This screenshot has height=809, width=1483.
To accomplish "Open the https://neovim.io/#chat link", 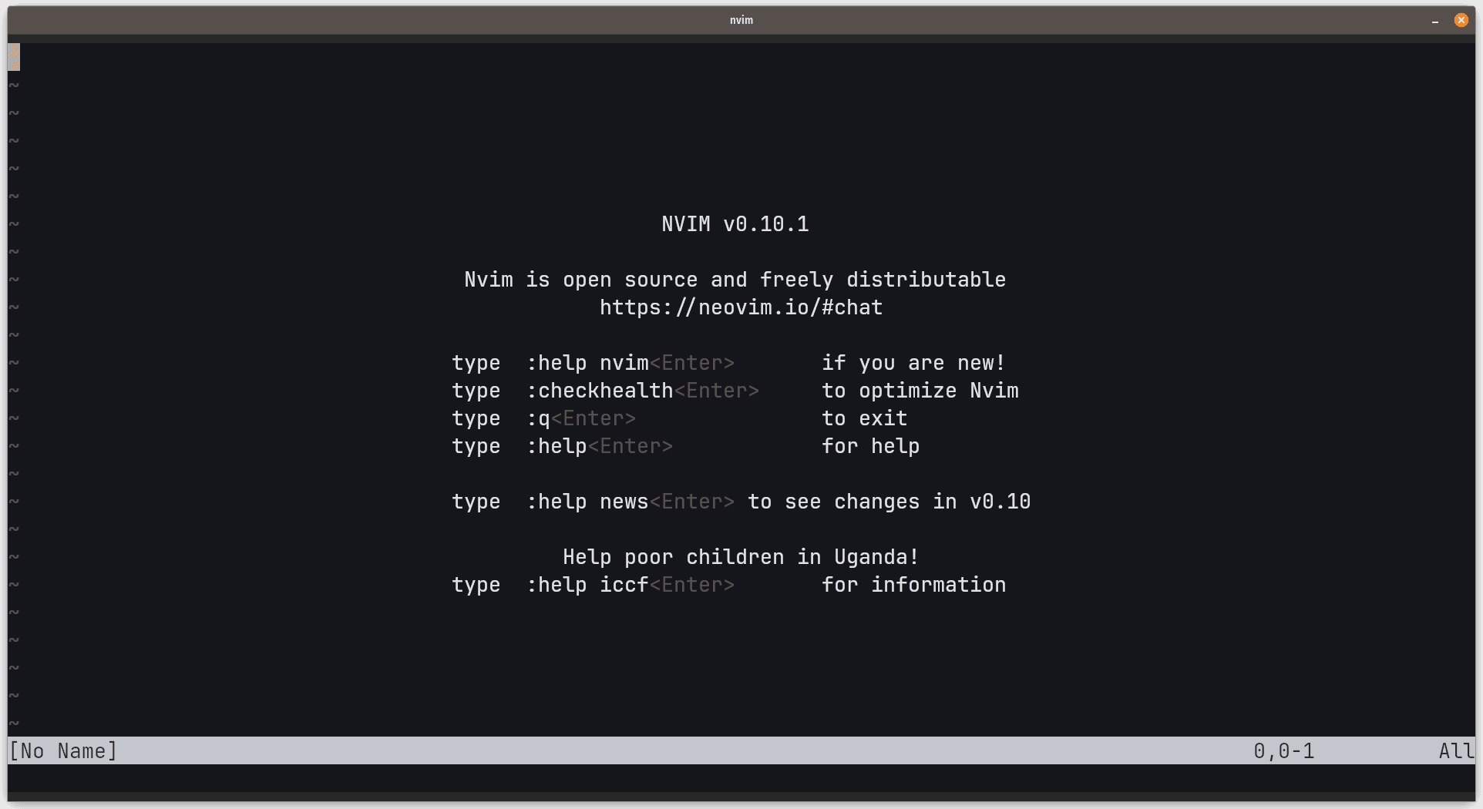I will (x=741, y=307).
